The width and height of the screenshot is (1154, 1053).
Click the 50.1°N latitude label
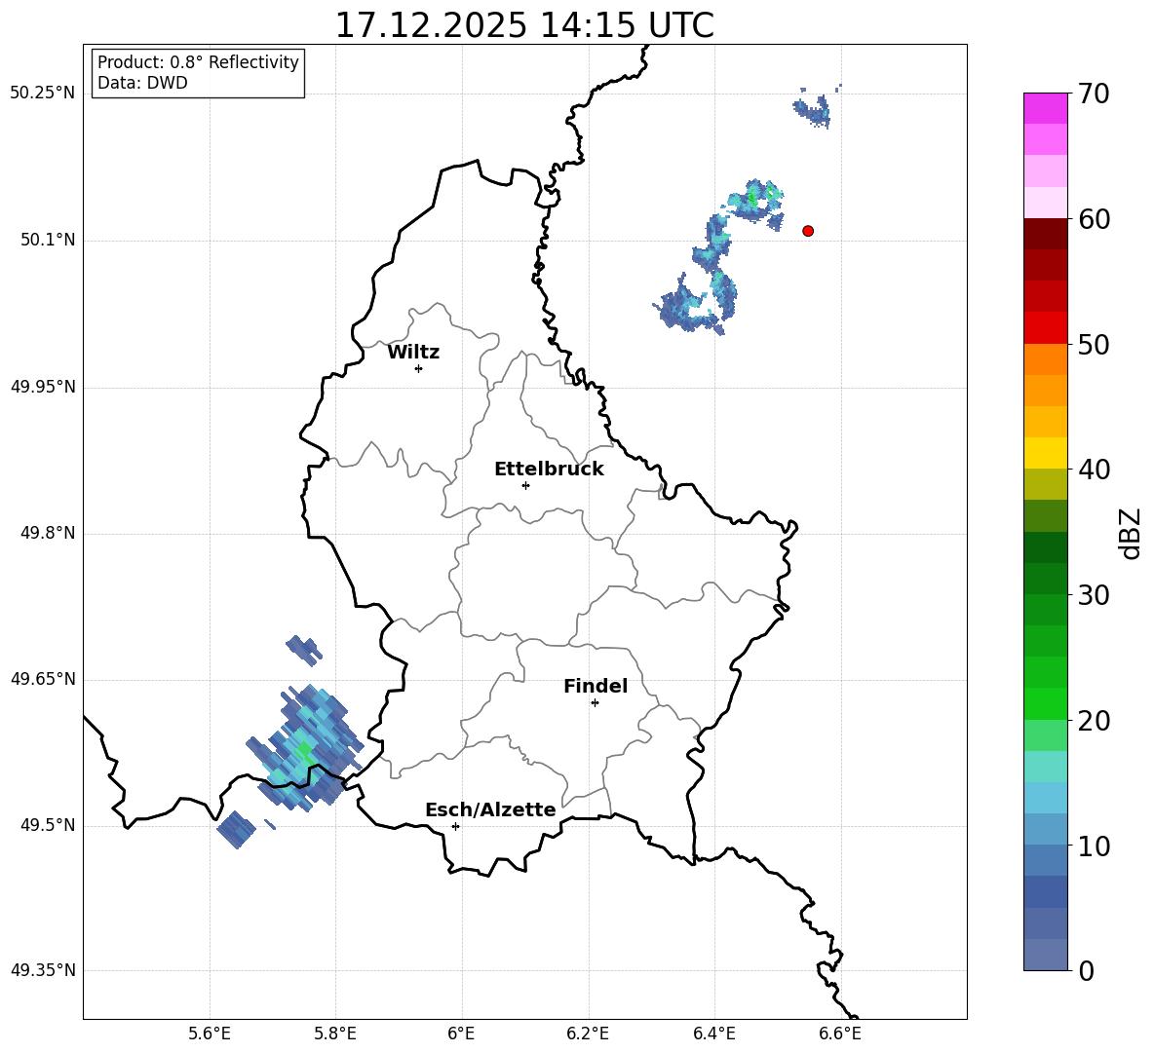(48, 241)
